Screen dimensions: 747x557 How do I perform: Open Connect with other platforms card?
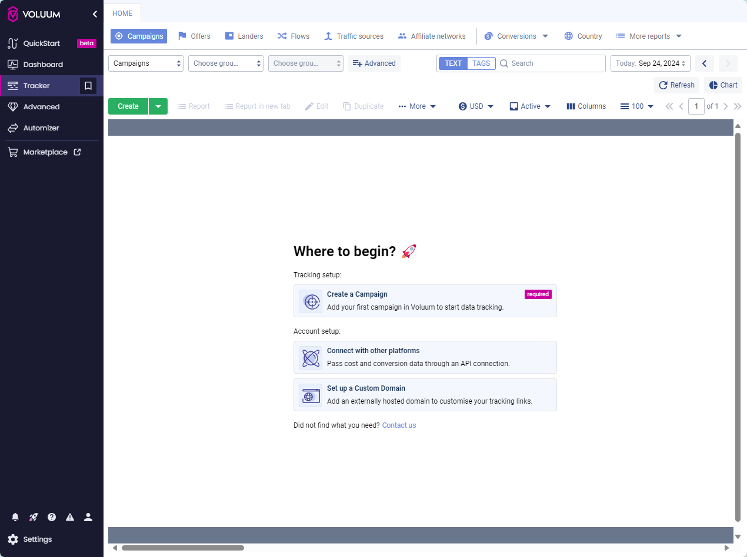tap(425, 357)
